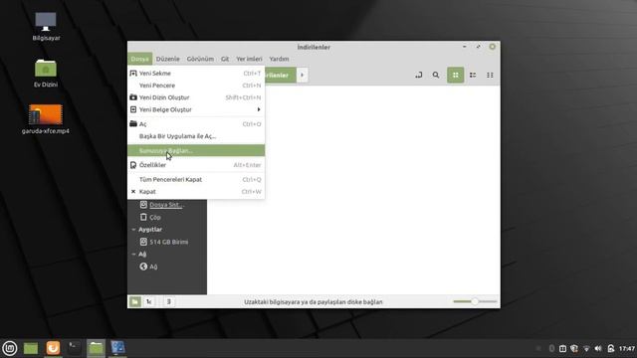Open the Görünüm menu
Viewport: 637px width, 358px height.
[x=200, y=59]
